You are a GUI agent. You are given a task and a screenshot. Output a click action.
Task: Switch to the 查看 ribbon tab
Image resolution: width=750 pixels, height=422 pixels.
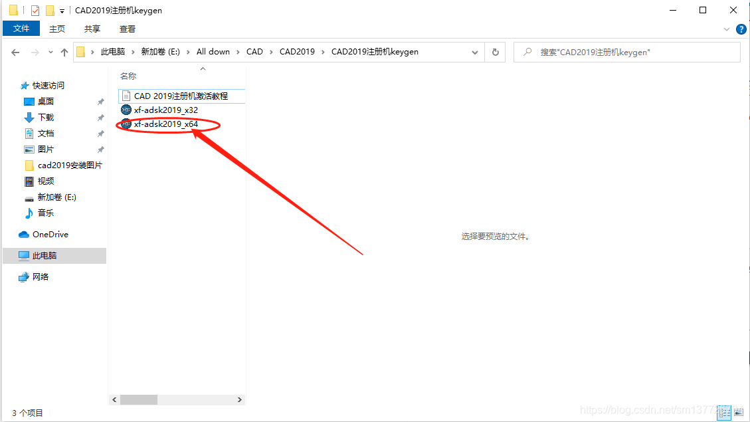pos(128,29)
